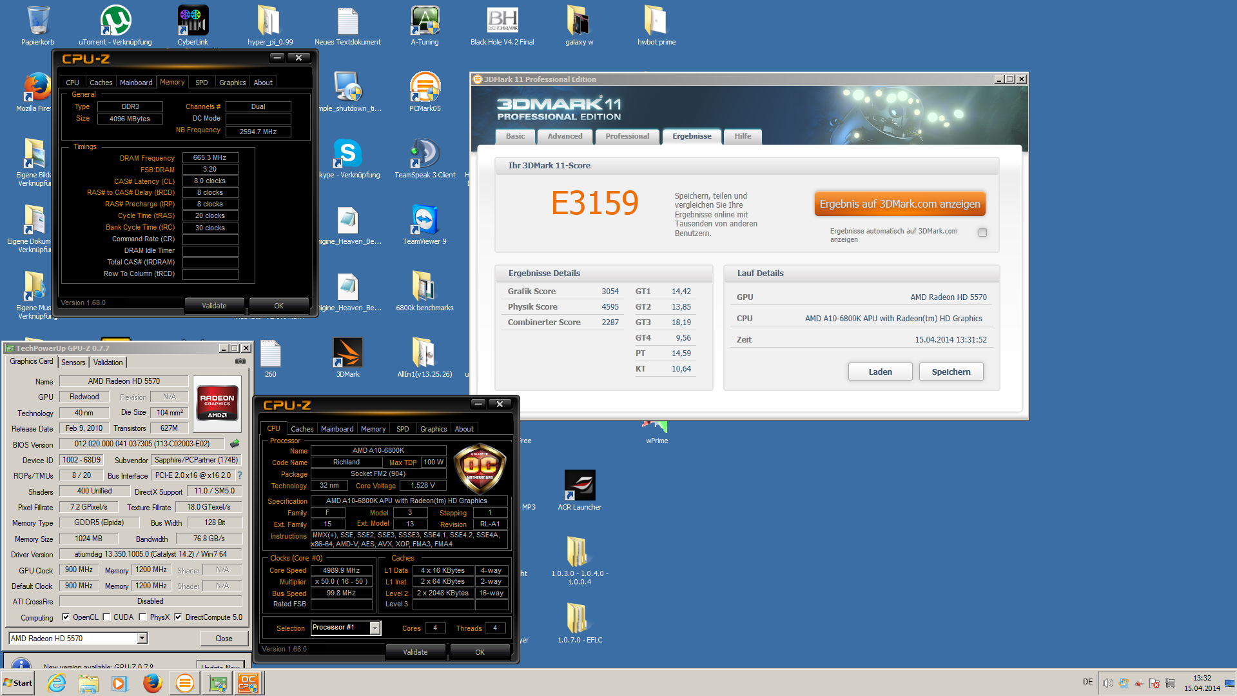Open the 1.0.7.0 - EFLC folder

pos(580,623)
